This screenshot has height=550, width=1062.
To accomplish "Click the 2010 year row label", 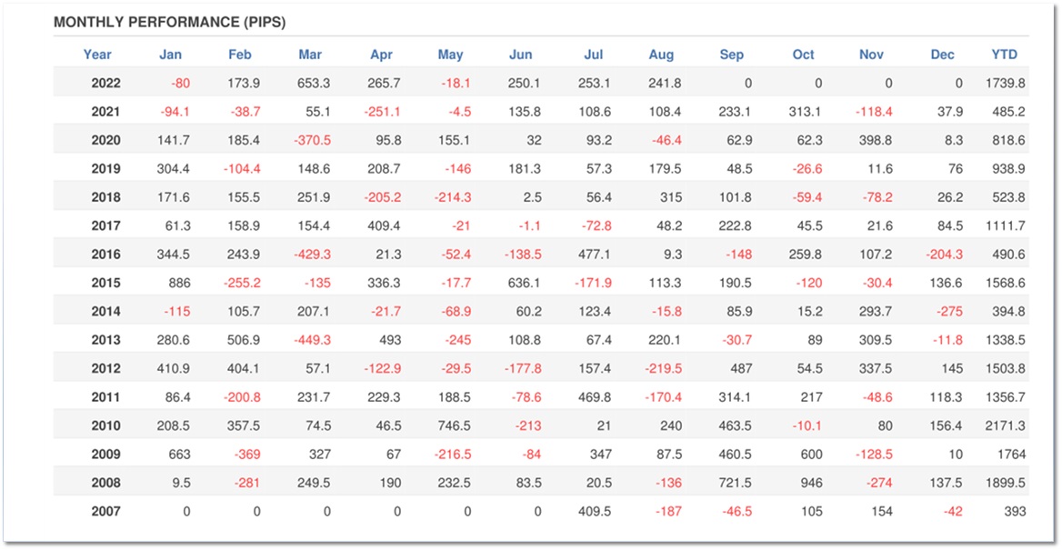I will [105, 425].
